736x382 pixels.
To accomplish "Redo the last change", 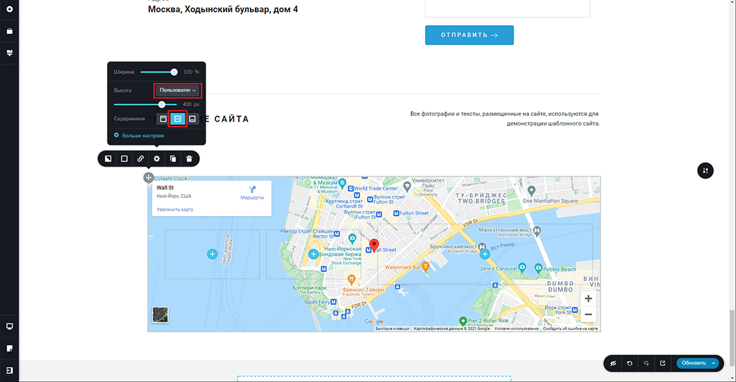I will [646, 363].
